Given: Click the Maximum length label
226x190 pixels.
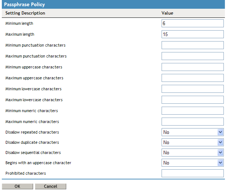Looking at the screenshot, I should point(20,35).
